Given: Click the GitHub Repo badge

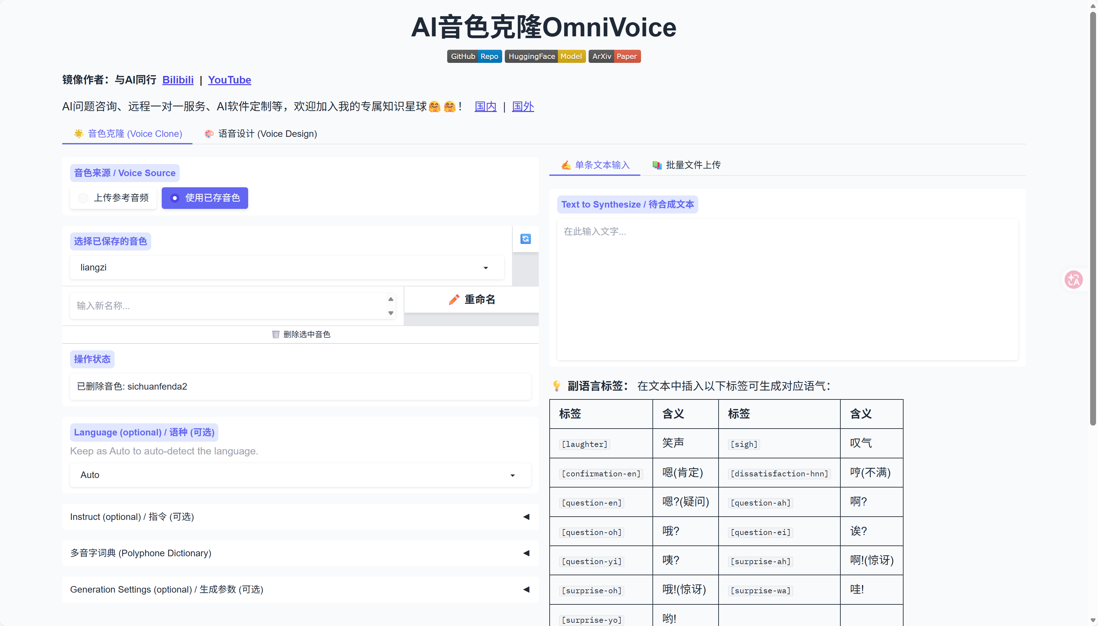Looking at the screenshot, I should click(474, 56).
